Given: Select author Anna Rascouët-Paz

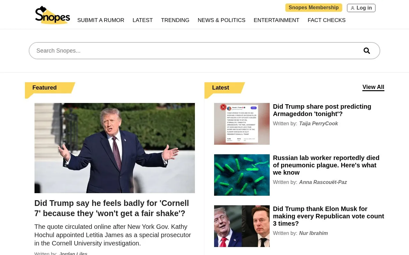Looking at the screenshot, I should pos(323,182).
